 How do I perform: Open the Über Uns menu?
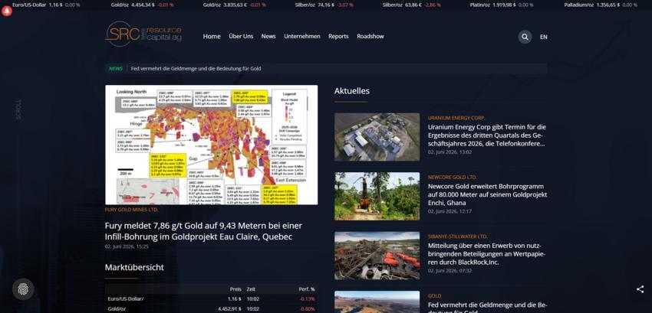click(241, 37)
